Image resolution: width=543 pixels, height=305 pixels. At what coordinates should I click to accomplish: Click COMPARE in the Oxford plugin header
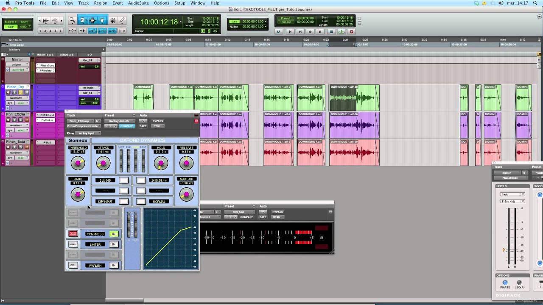(126, 126)
